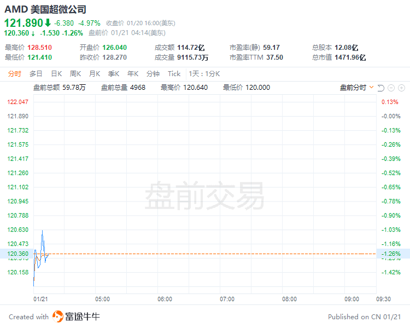
Task: Click 盘前价 01/21 04:14(美东) label
Action: tap(127, 33)
